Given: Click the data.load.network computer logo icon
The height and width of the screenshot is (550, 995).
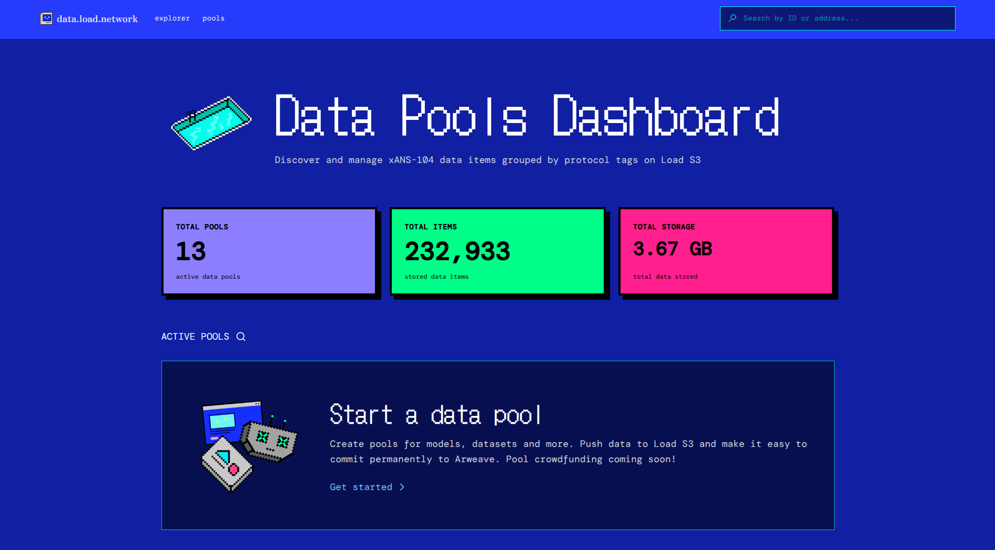Looking at the screenshot, I should 46,19.
